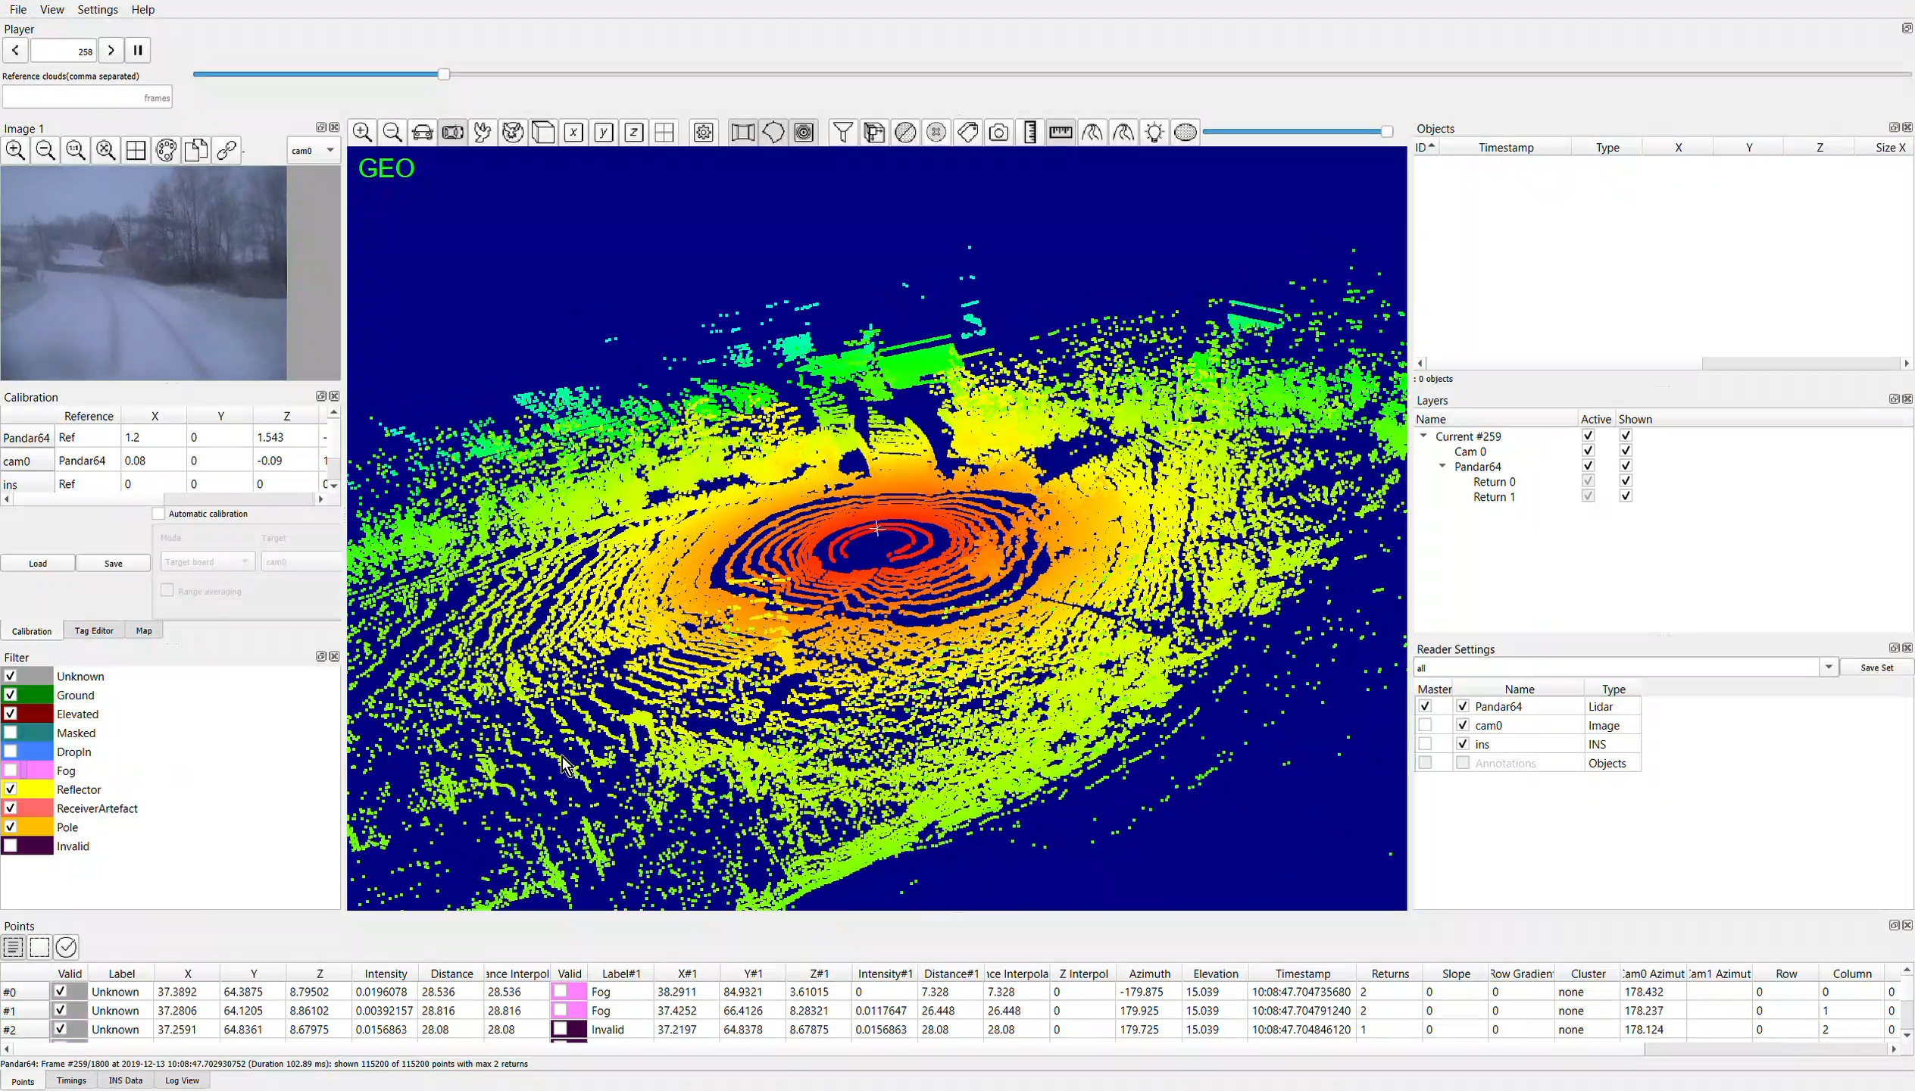Open the File menu
The height and width of the screenshot is (1091, 1915).
click(x=18, y=10)
